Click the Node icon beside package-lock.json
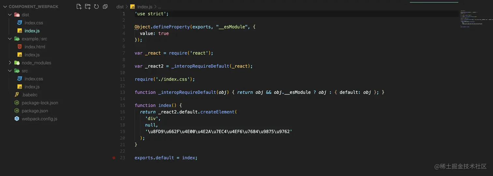The image size is (493, 176). coord(17,103)
